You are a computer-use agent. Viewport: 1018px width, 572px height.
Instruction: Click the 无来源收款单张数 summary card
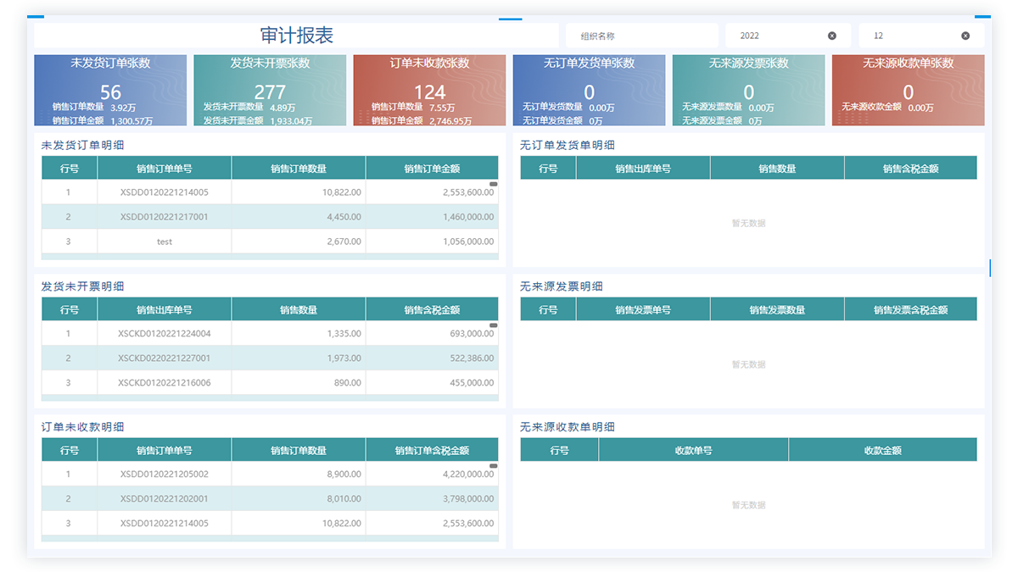click(908, 90)
